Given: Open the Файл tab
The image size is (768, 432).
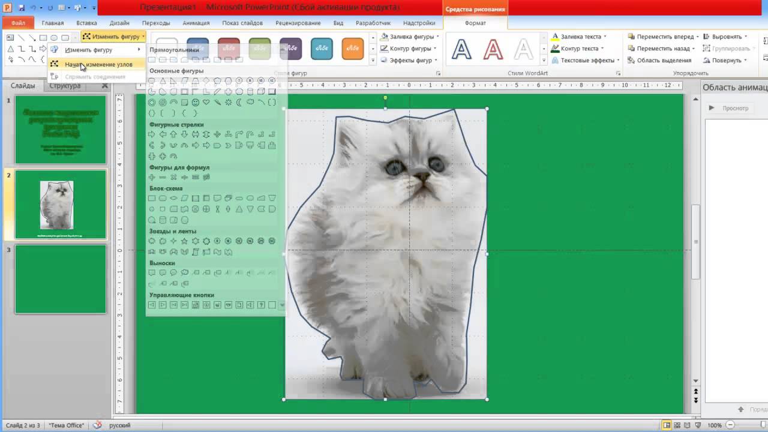Looking at the screenshot, I should coord(17,23).
